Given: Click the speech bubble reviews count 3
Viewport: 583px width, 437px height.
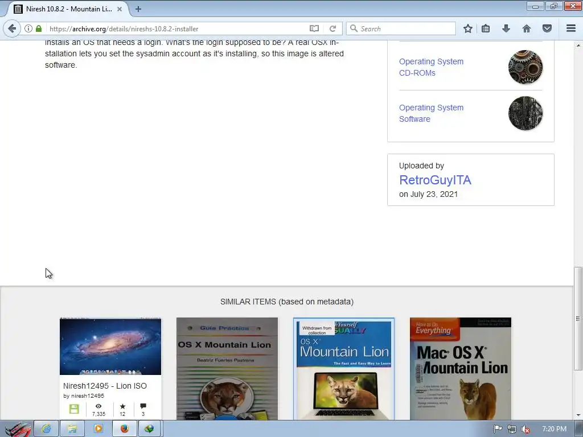Looking at the screenshot, I should (x=143, y=410).
